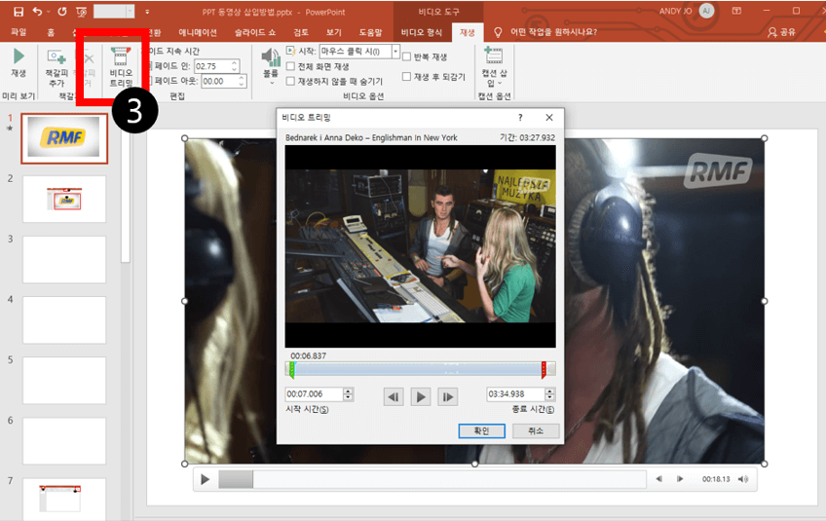Expand Customize Quick Access Toolbar menu

coord(147,12)
